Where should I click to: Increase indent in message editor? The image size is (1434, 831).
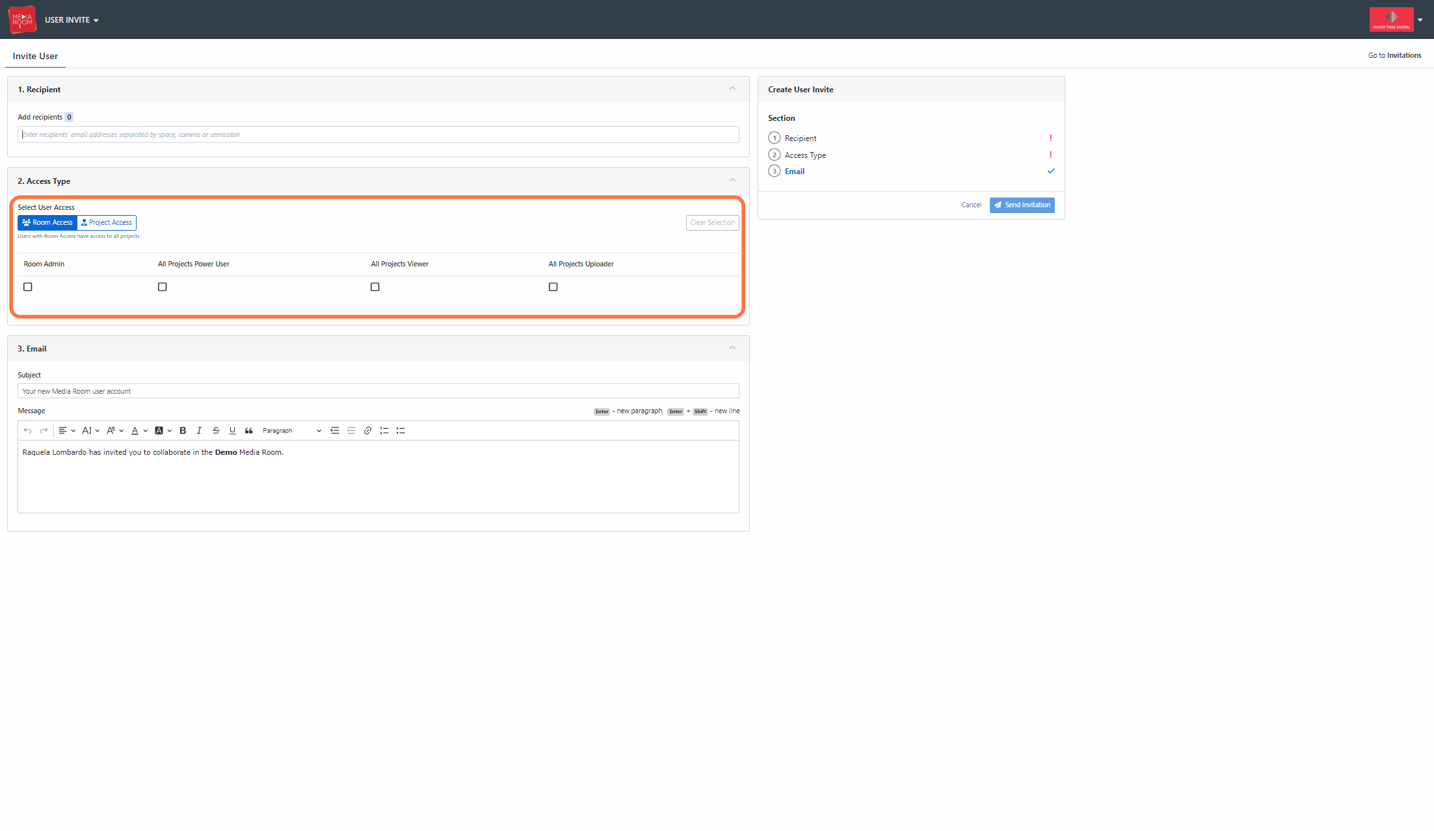click(x=335, y=431)
